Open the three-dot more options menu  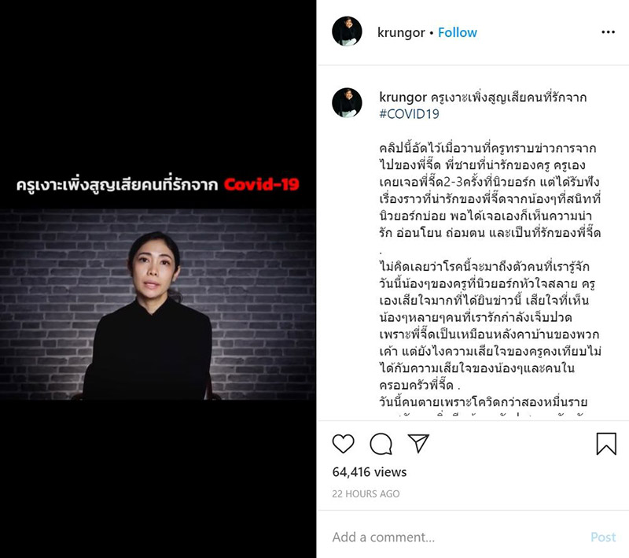(x=608, y=32)
